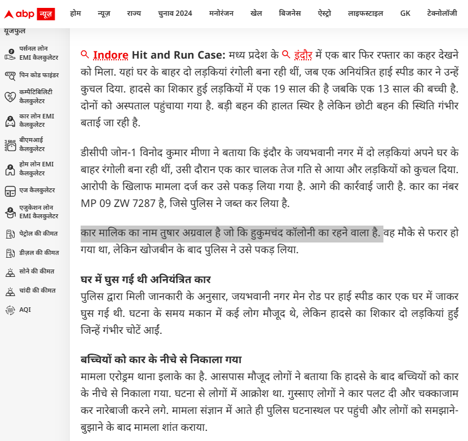Open बीएमआई कैलकुलेटर link
Viewport: 468px width, 441px height.
(32, 144)
